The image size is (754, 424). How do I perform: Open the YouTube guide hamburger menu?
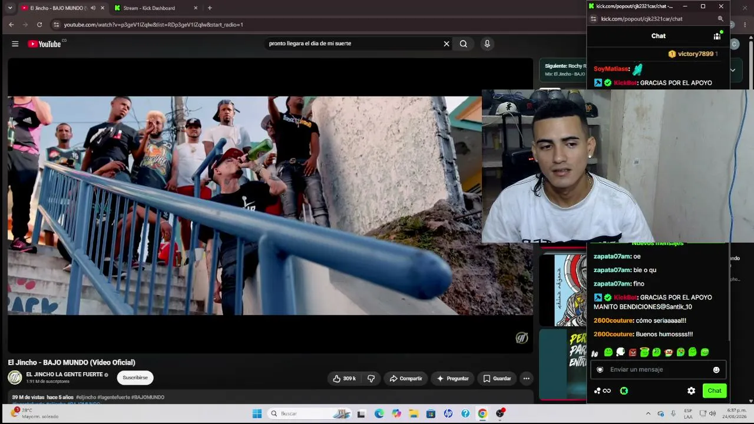tap(15, 44)
